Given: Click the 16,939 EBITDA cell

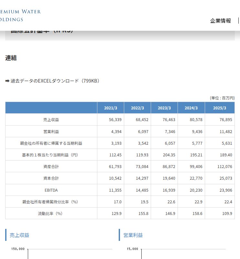Looking at the screenshot, I should 164,190.
